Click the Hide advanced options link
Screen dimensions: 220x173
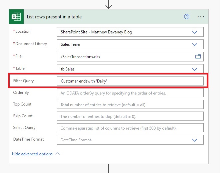32,154
